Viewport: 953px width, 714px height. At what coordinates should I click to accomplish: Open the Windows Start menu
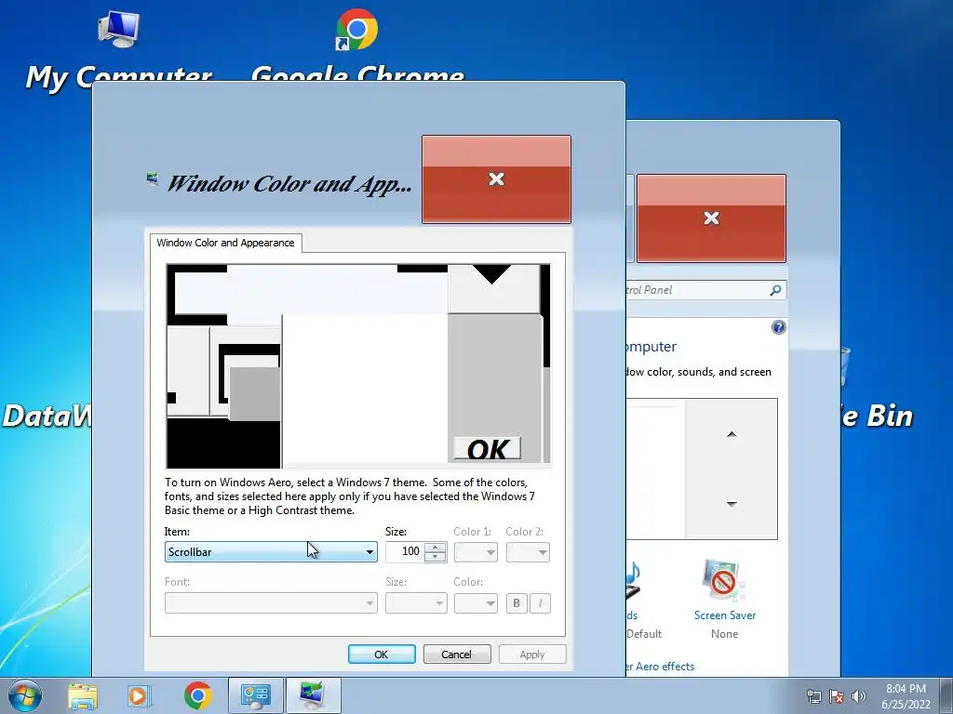tap(25, 695)
